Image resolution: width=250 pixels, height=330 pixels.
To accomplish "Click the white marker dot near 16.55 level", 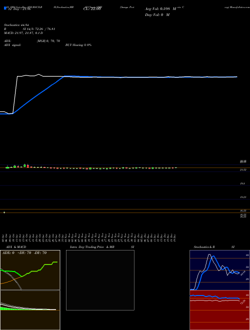I will coord(4,212).
